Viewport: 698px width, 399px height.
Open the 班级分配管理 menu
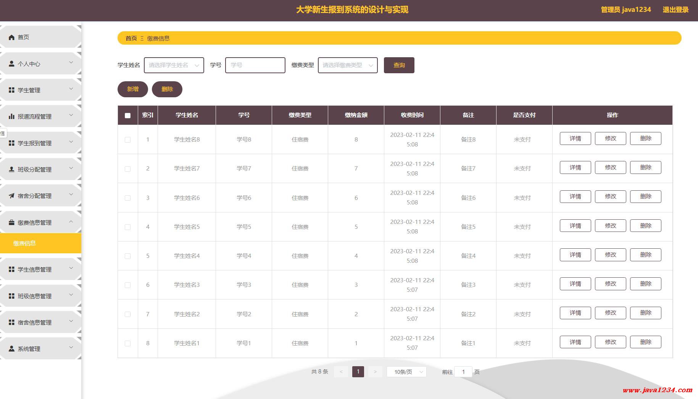[40, 169]
